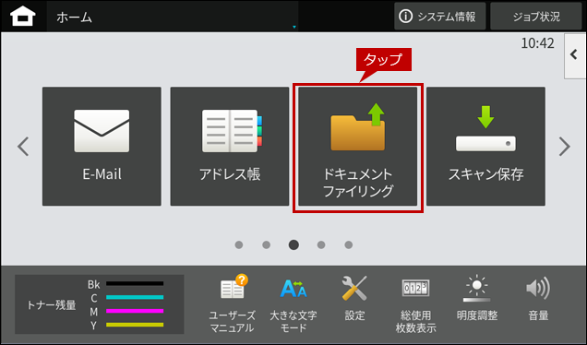Open the スキャン保存 scan save tile
Image resolution: width=587 pixels, height=345 pixels.
[x=485, y=147]
